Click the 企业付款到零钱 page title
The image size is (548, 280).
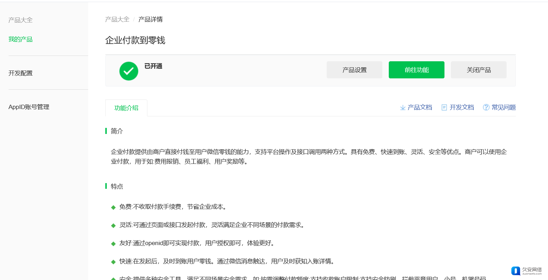coord(135,40)
